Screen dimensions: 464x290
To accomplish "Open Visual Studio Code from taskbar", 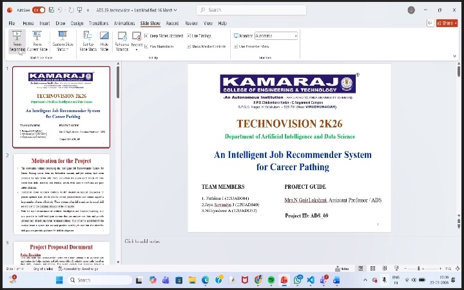I will pos(311,280).
